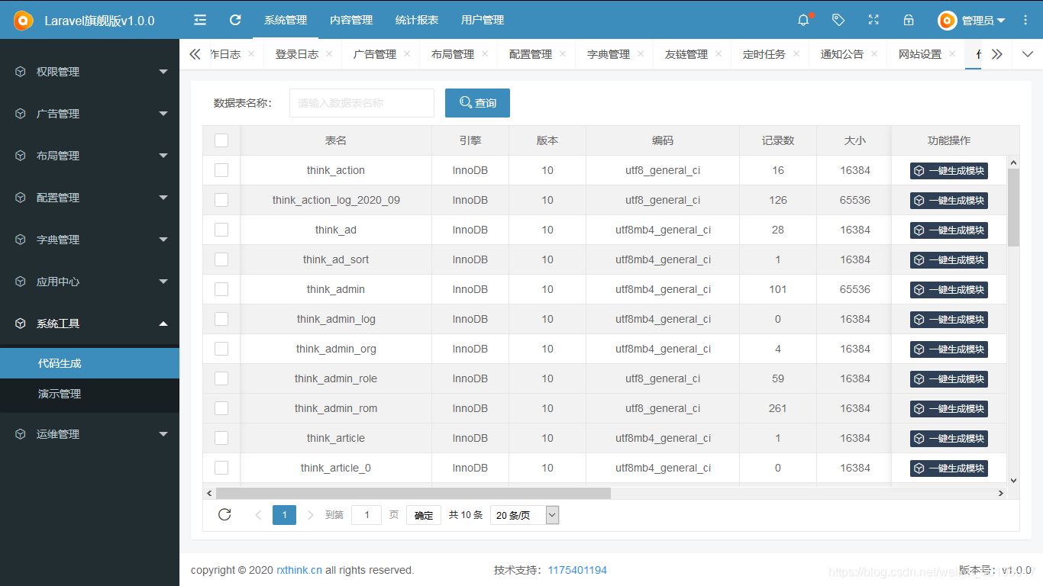This screenshot has width=1043, height=586.
Task: Check the think_ad_sort row checkbox
Action: pyautogui.click(x=221, y=259)
